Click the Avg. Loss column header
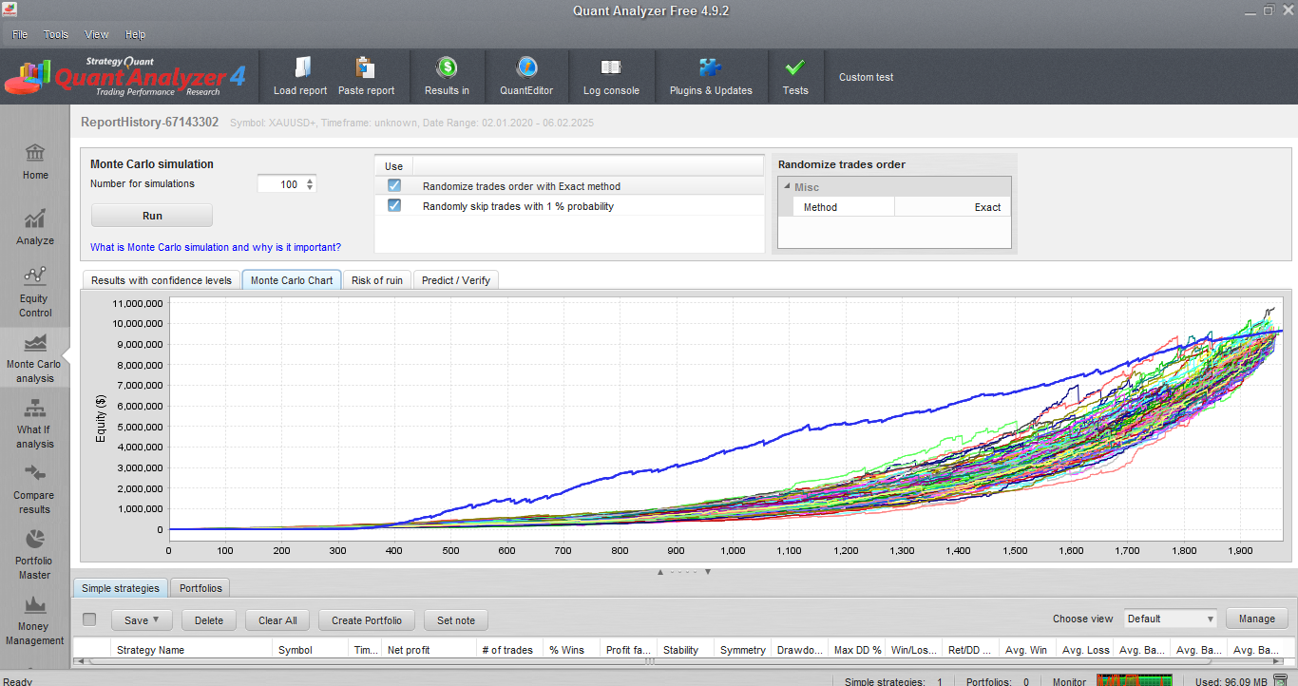Image resolution: width=1298 pixels, height=686 pixels. point(1084,650)
